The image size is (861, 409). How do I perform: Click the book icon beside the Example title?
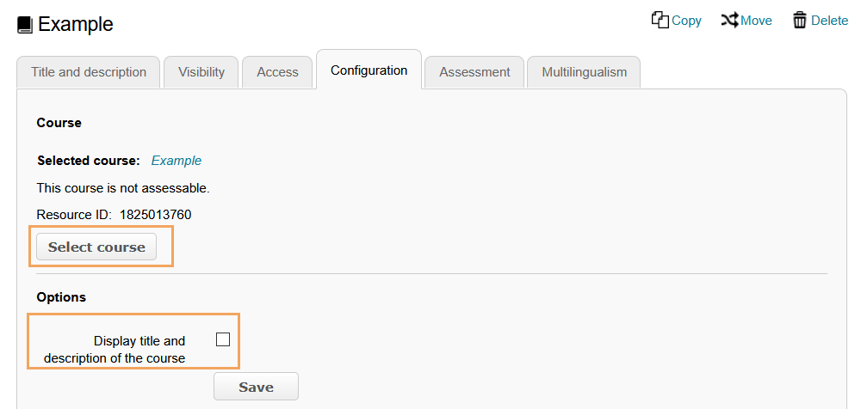[25, 25]
